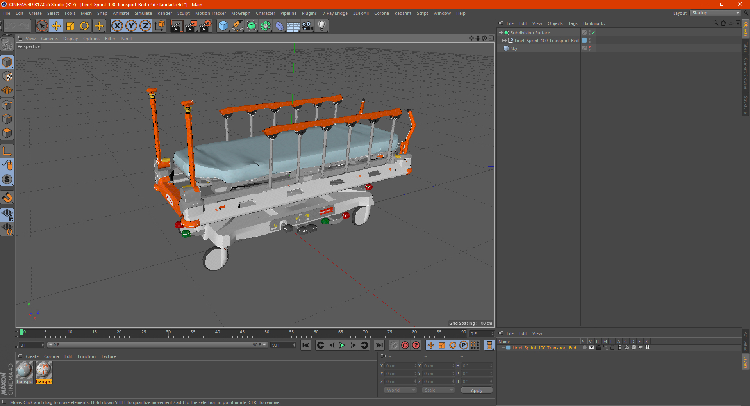This screenshot has height=406, width=750.
Task: Toggle X axis lock
Action: [117, 26]
